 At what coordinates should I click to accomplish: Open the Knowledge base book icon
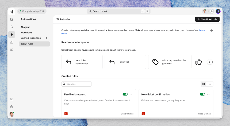[11, 50]
